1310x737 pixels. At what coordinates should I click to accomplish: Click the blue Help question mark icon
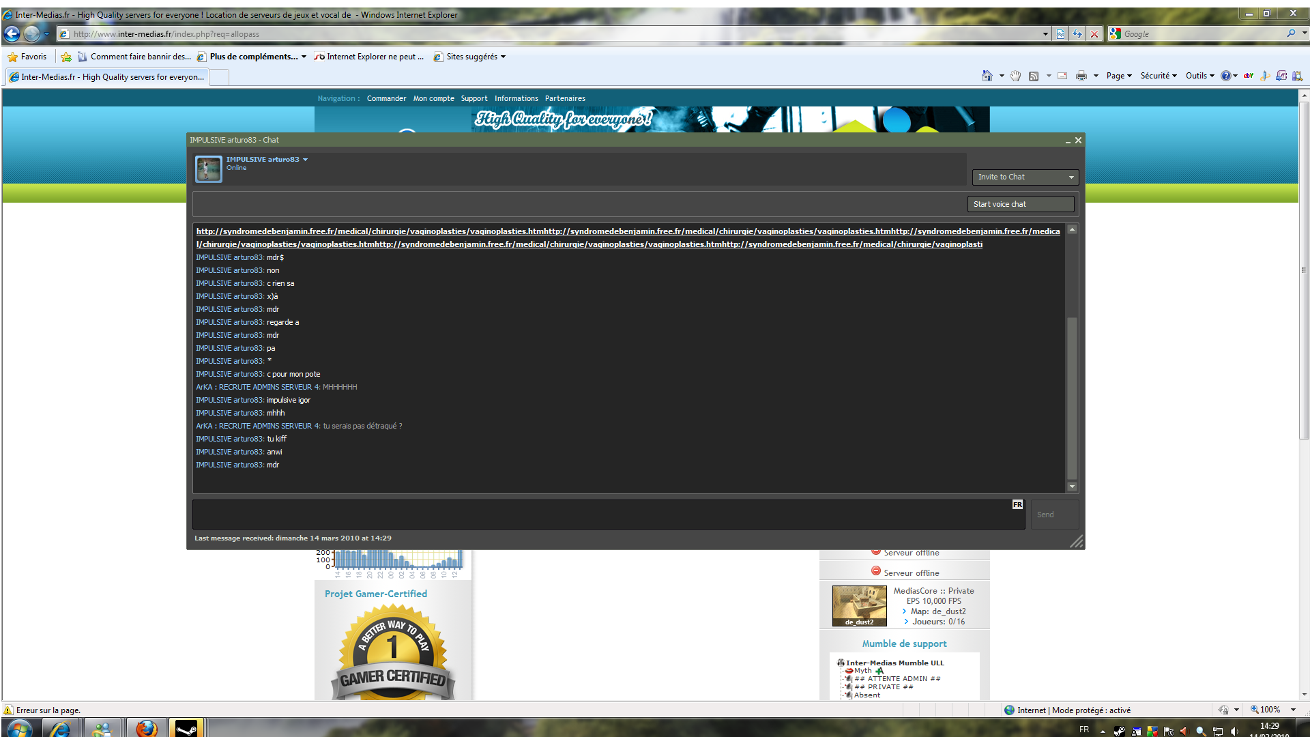[x=1225, y=76]
